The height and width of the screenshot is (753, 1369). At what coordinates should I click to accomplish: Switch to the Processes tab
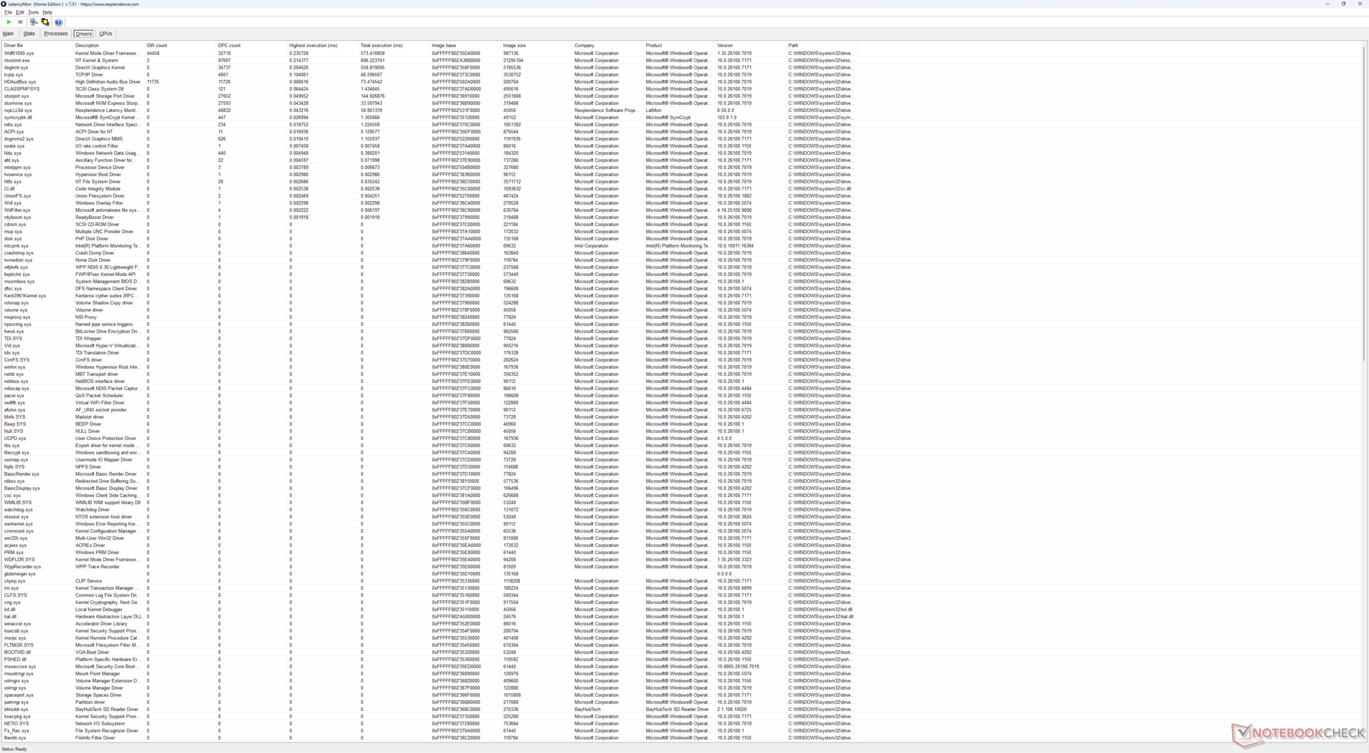coord(56,34)
